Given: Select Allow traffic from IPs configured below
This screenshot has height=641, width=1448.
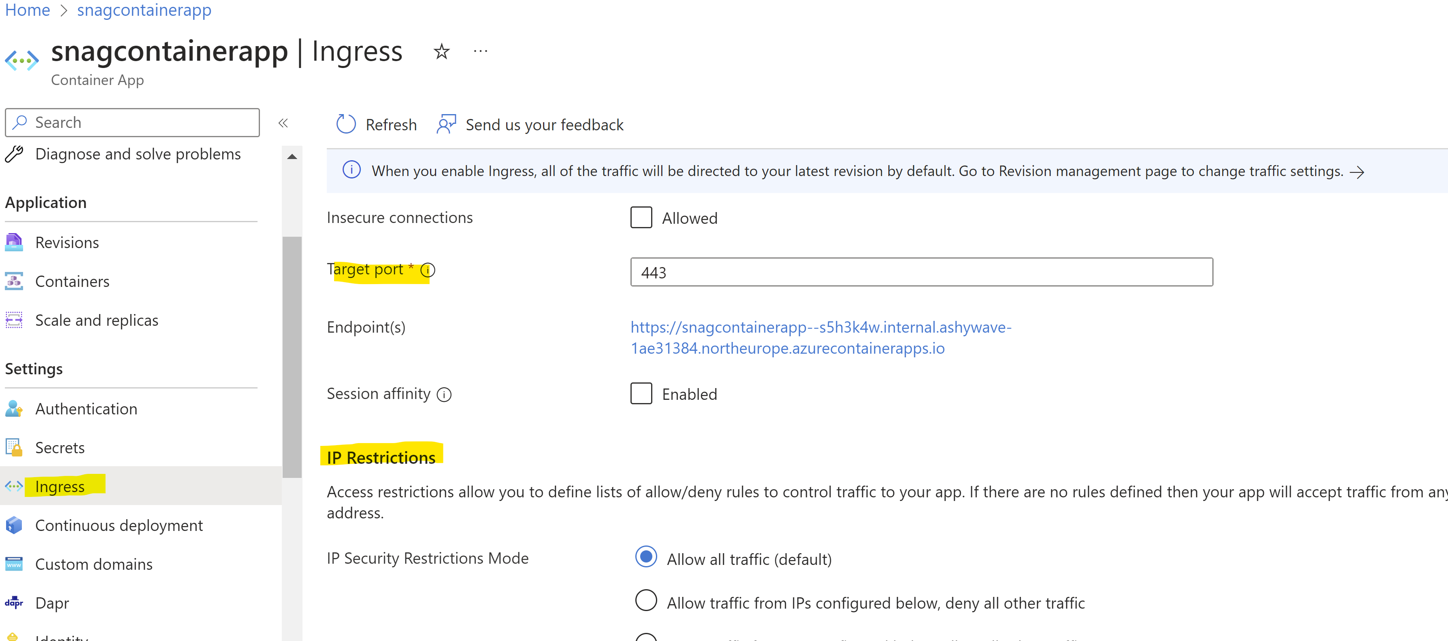Looking at the screenshot, I should [x=646, y=601].
